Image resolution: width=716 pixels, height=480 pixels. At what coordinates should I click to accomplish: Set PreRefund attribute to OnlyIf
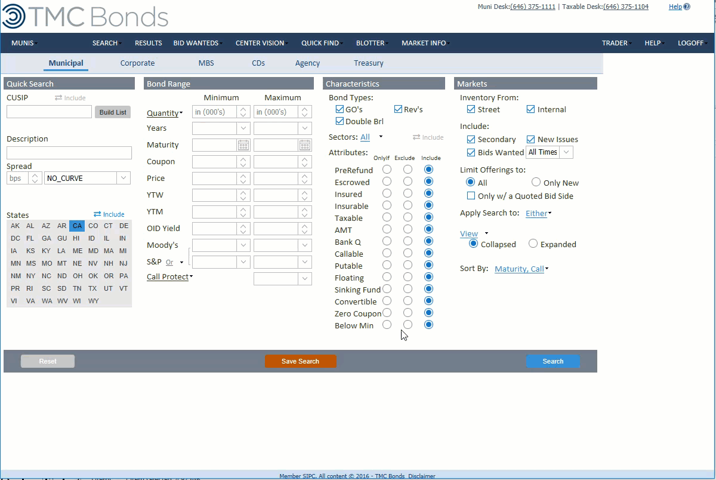[387, 170]
